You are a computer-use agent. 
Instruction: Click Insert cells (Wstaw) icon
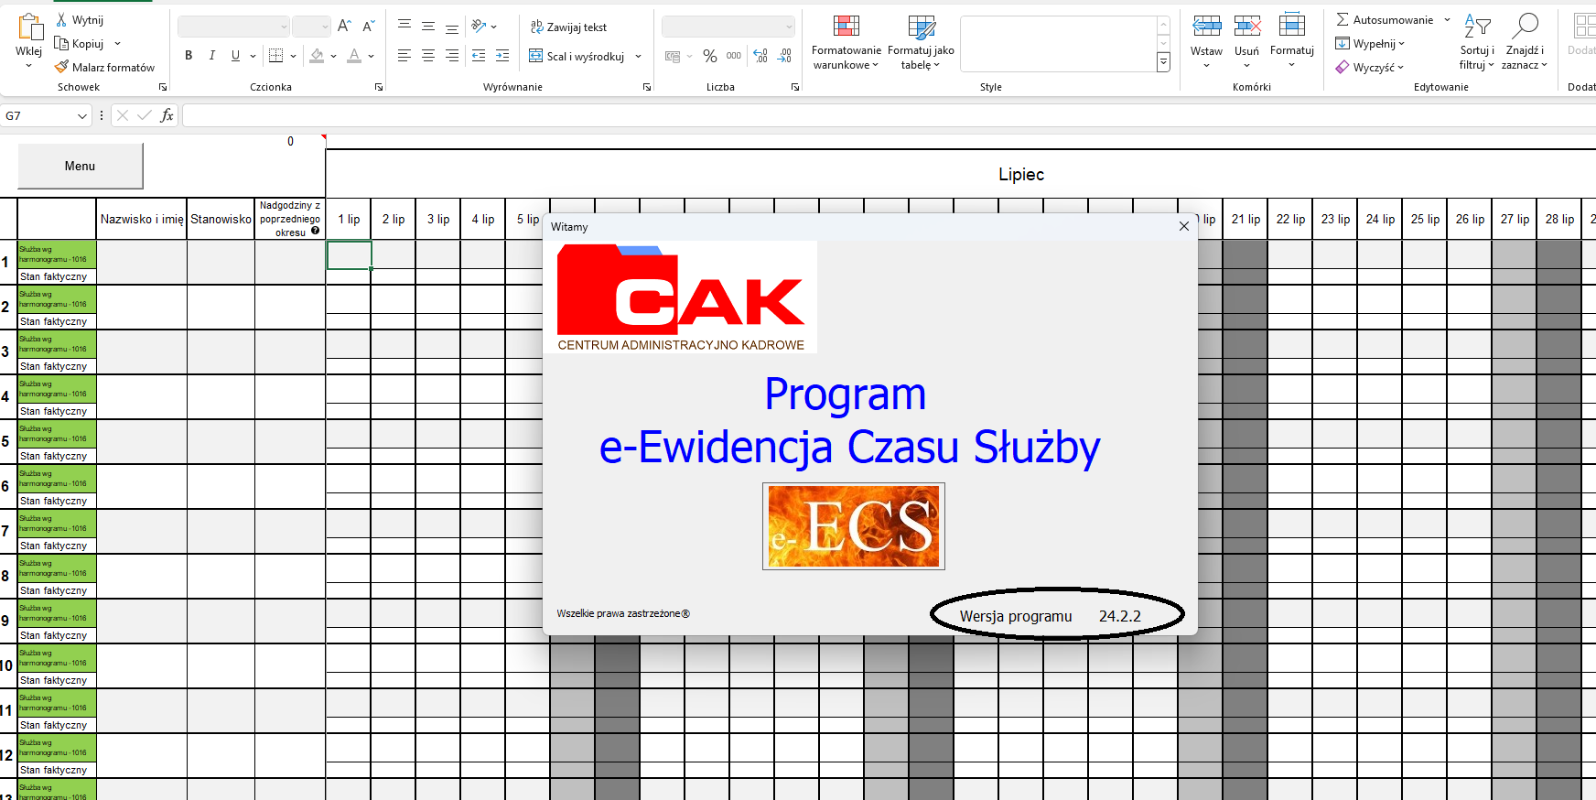point(1207,26)
